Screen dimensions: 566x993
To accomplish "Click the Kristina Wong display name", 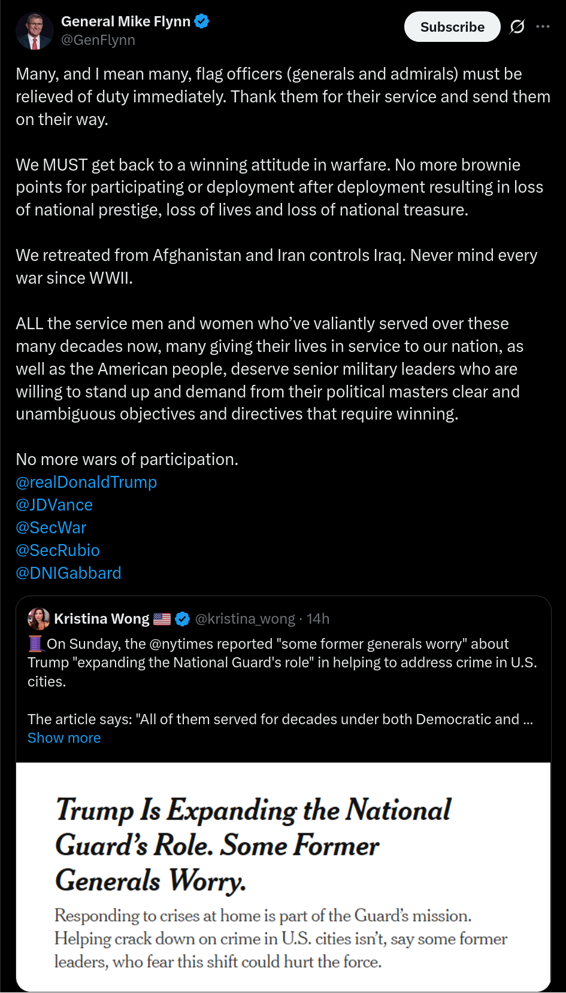I will point(102,619).
